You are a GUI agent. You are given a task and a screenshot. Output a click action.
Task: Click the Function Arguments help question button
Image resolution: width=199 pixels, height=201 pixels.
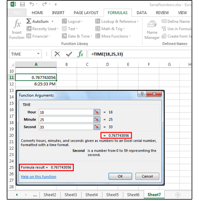tap(142, 94)
